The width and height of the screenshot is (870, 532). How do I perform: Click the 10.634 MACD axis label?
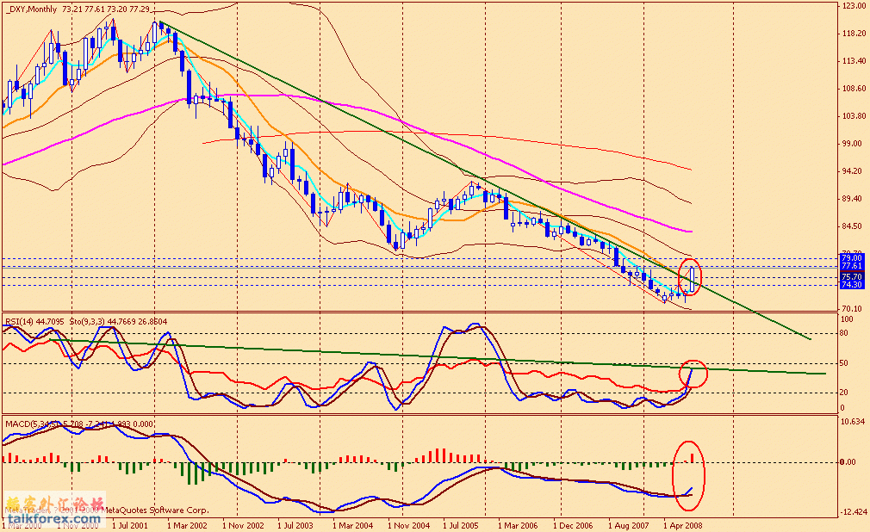pos(854,422)
